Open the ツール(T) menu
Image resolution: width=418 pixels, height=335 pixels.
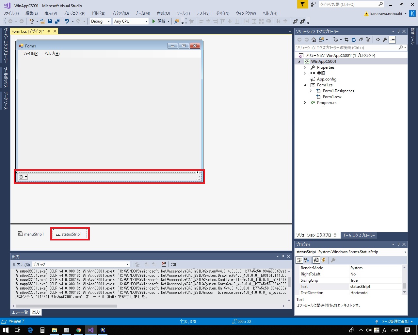(183, 13)
